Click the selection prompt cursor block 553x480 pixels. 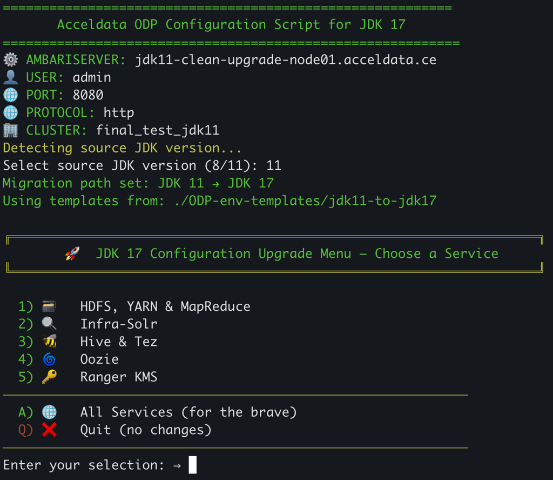(x=193, y=465)
